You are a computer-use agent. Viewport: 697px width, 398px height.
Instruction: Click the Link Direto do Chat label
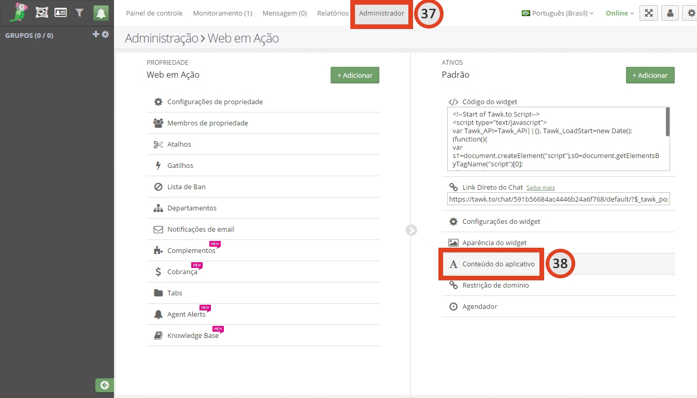click(x=492, y=187)
